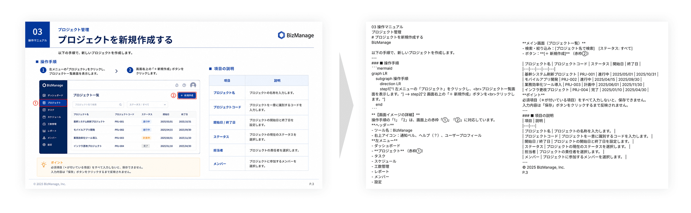Click the プロジェクトコード column header in the list
Screen dimensions: 691x213
pos(125,114)
